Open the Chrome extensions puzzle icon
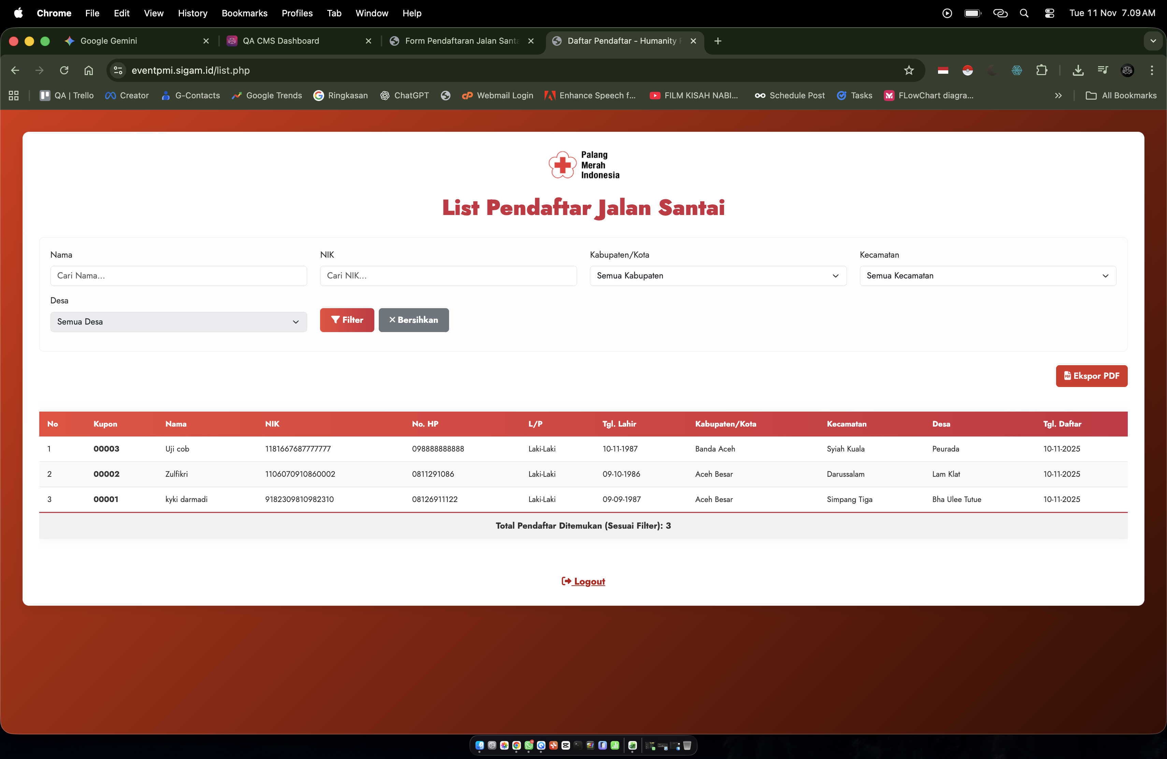The width and height of the screenshot is (1167, 759). point(1041,70)
